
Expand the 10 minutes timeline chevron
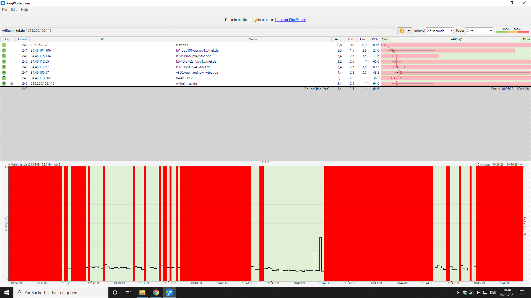point(521,164)
